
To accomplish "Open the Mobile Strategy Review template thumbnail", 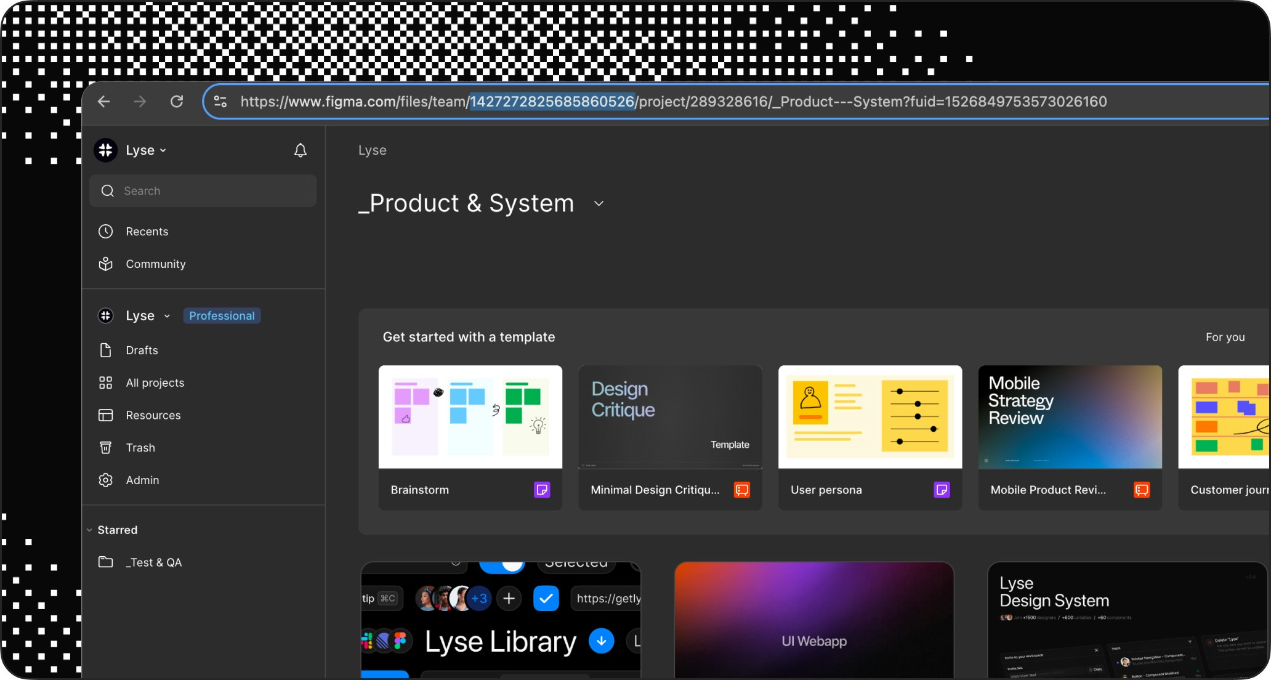I will 1070,417.
